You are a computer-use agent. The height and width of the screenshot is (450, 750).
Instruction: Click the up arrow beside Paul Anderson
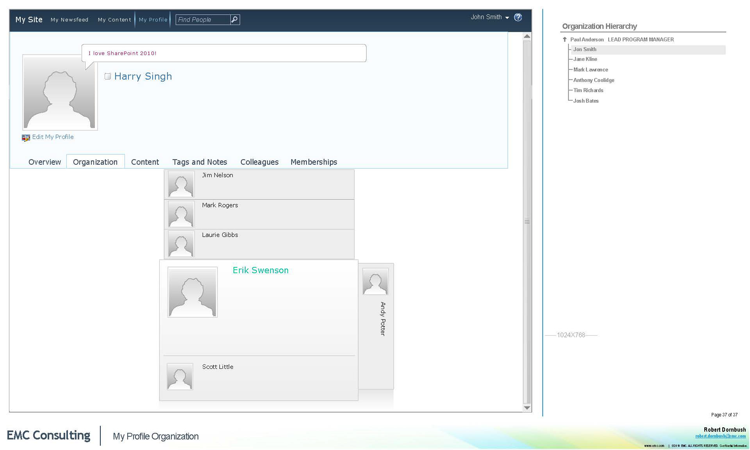[564, 39]
